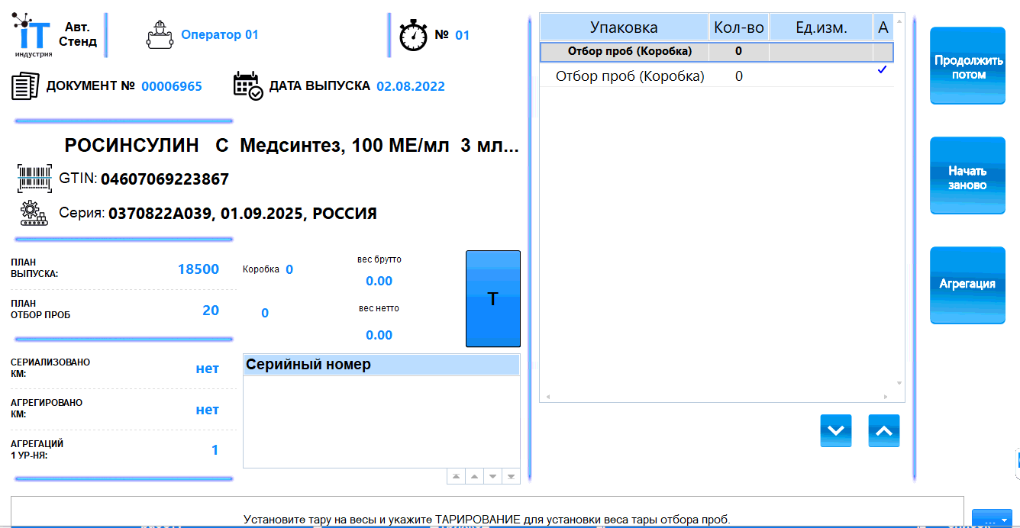Click the СЕРИАЛИЗОВАНО КМ value нет

[x=208, y=369]
